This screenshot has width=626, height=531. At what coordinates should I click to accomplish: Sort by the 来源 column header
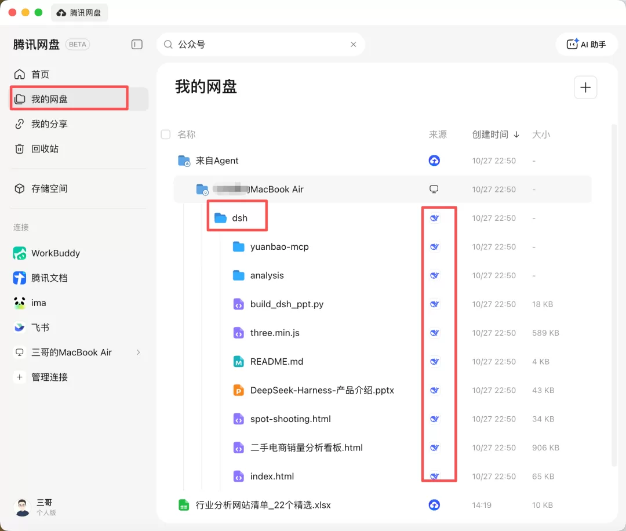pyautogui.click(x=438, y=134)
